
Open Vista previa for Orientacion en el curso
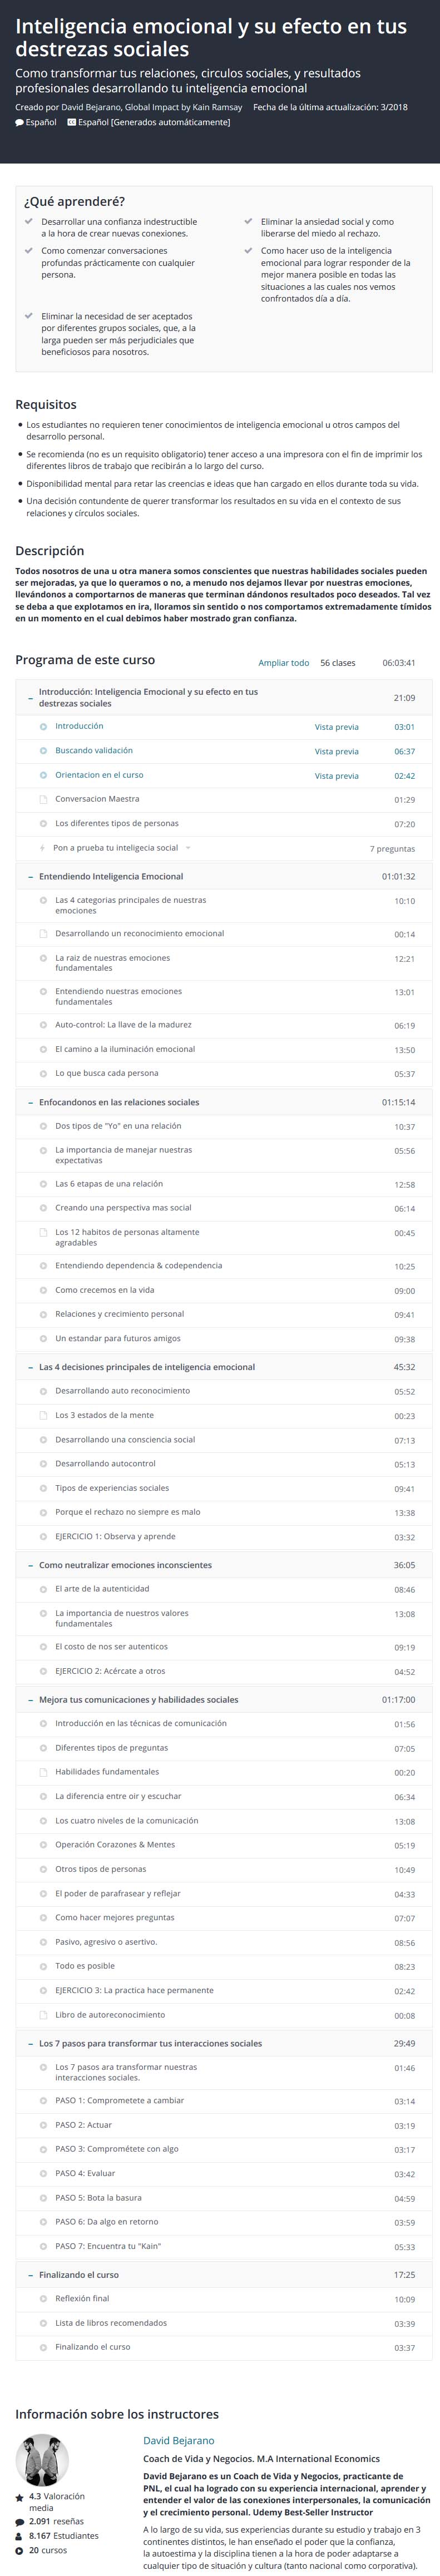pyautogui.click(x=336, y=775)
